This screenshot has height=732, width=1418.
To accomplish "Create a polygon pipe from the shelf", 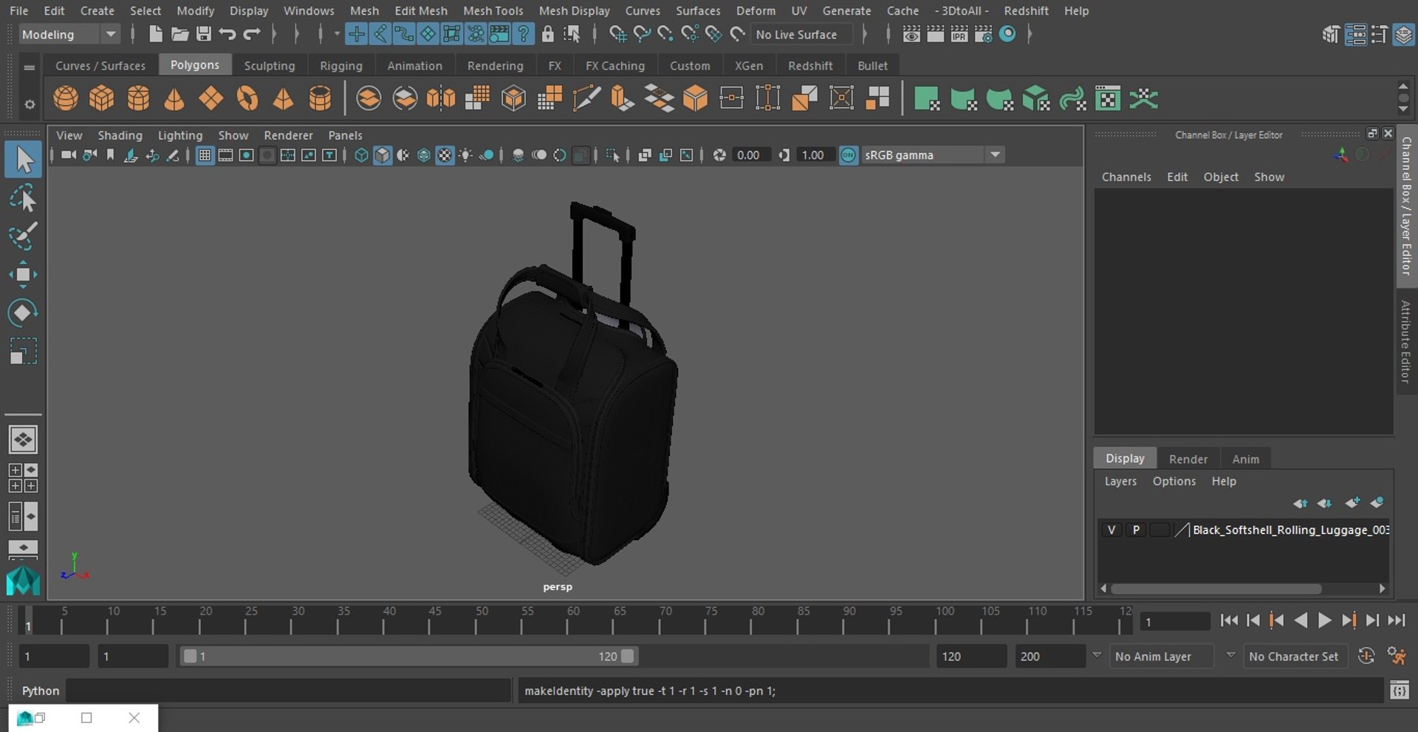I will (x=320, y=98).
